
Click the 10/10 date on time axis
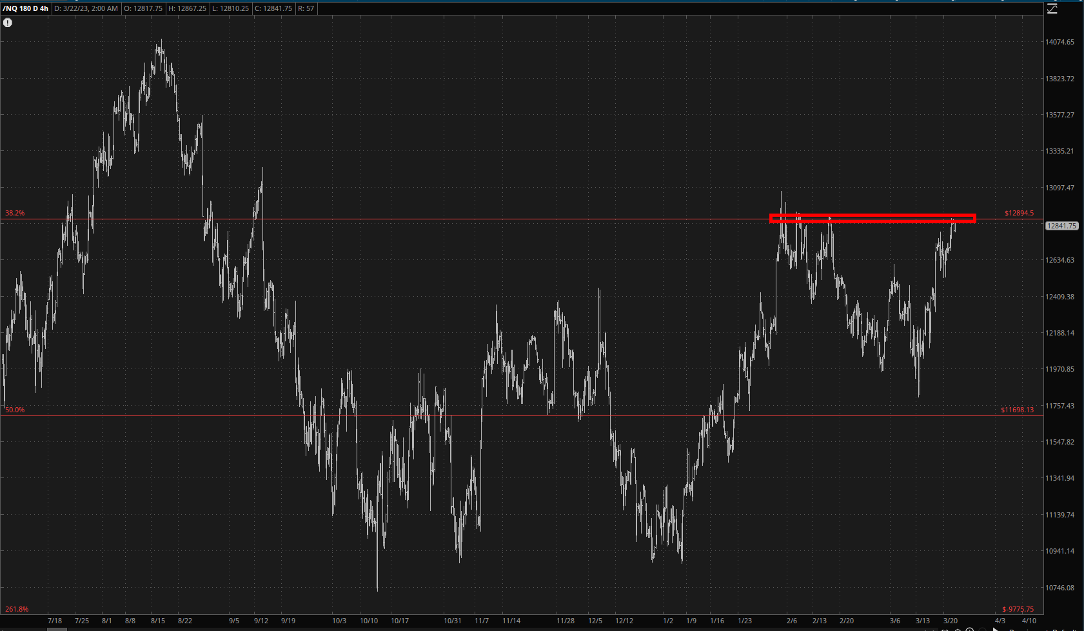369,621
